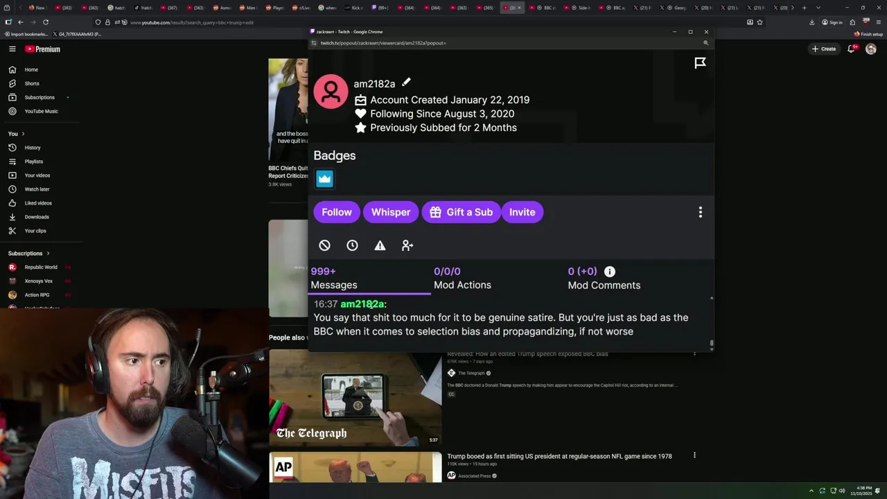
Task: Open the Action RPG channel subscription
Action: tap(37, 295)
